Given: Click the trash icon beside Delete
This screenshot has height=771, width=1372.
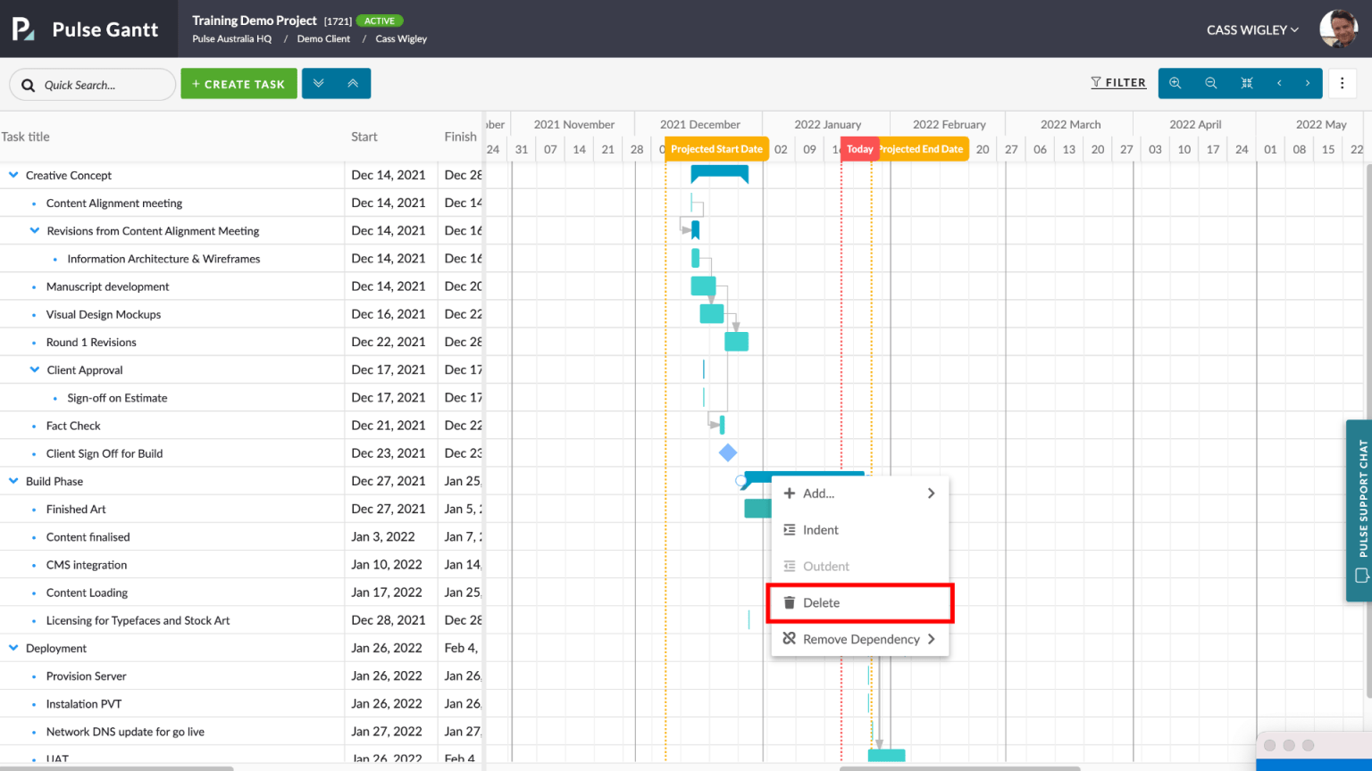Looking at the screenshot, I should pos(790,602).
